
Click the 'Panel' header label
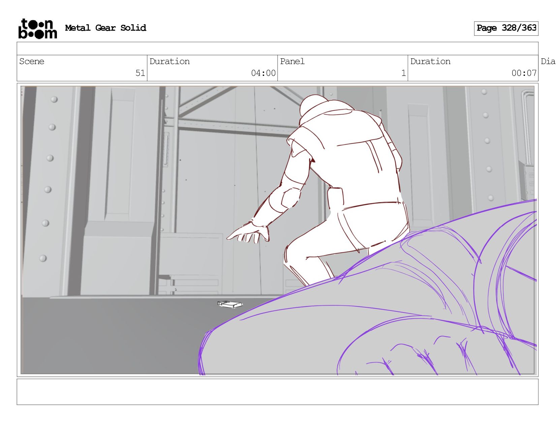pos(292,61)
